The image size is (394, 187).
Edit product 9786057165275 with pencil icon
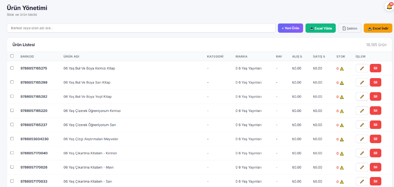362,68
